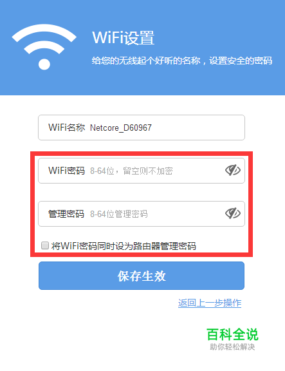Click the green 百科全说 watermark logo

point(232,334)
